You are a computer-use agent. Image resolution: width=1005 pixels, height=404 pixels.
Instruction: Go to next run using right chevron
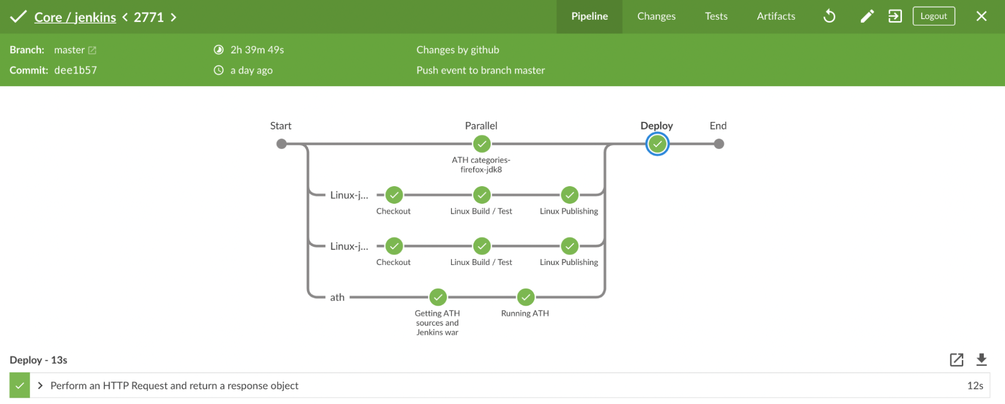pos(173,18)
